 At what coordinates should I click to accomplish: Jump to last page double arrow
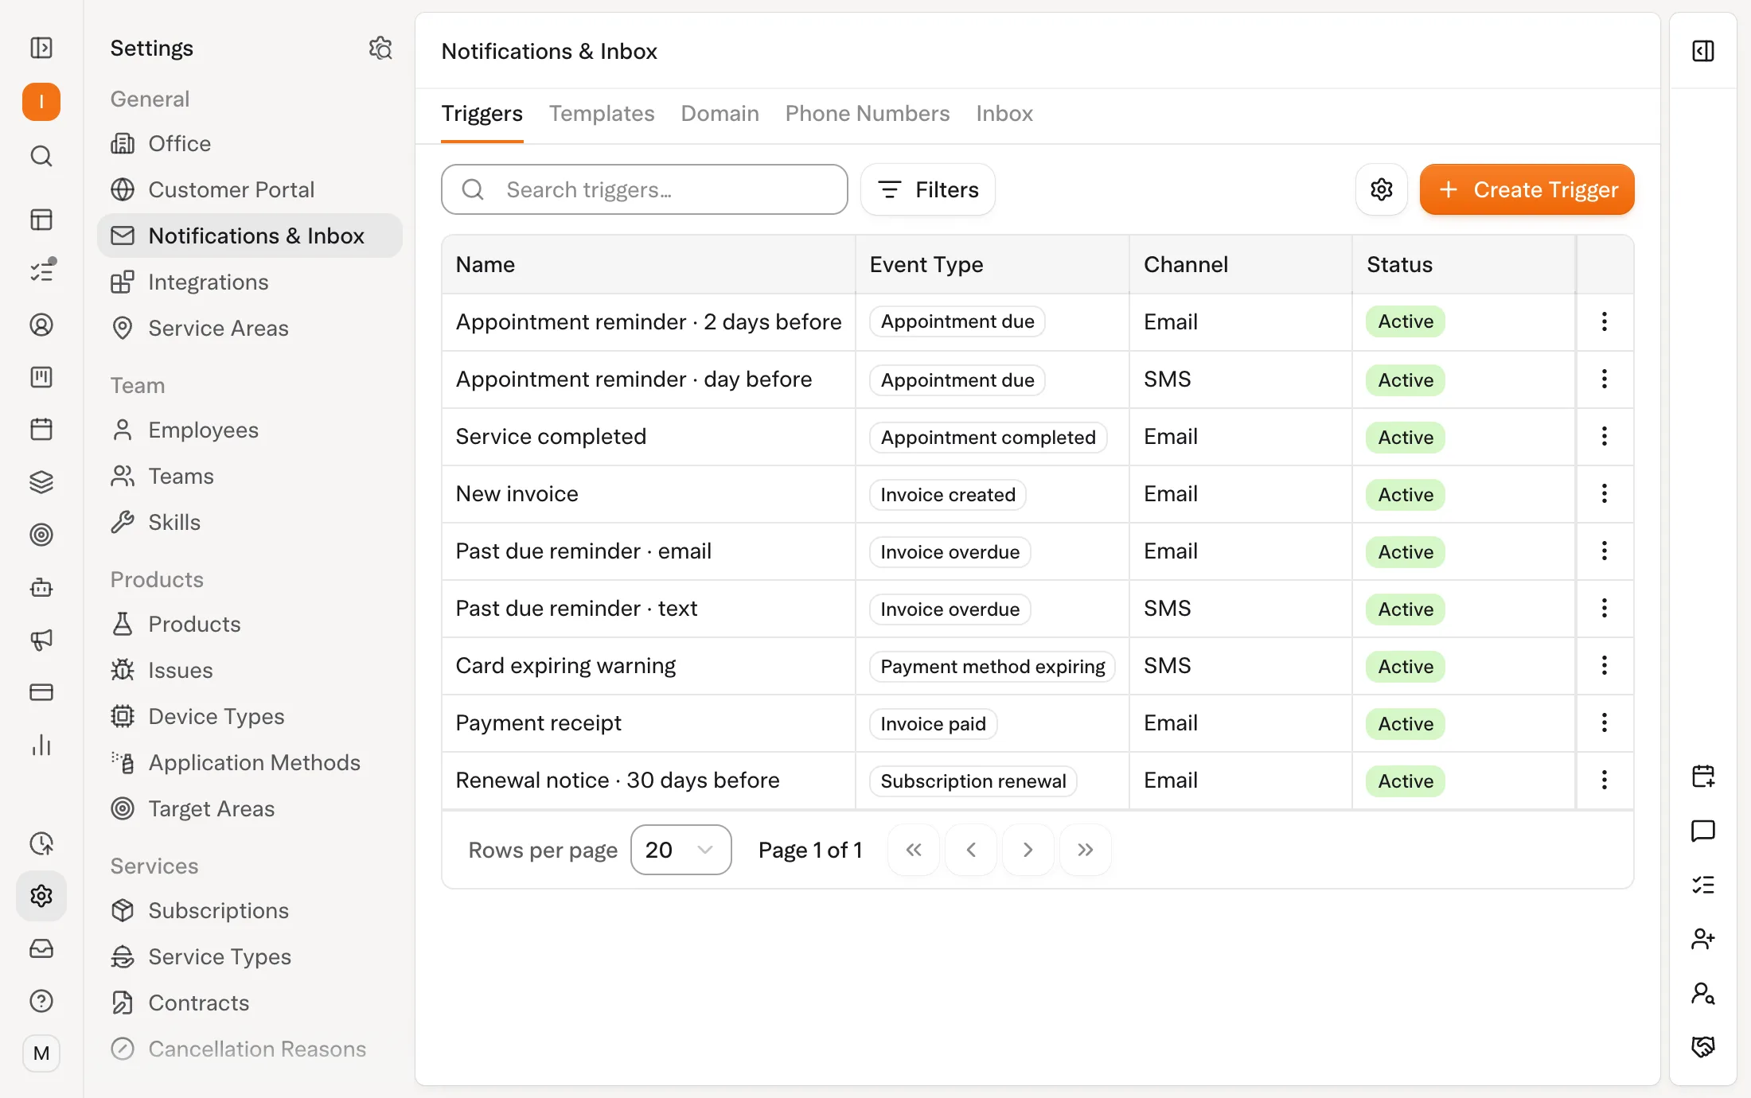pyautogui.click(x=1086, y=850)
